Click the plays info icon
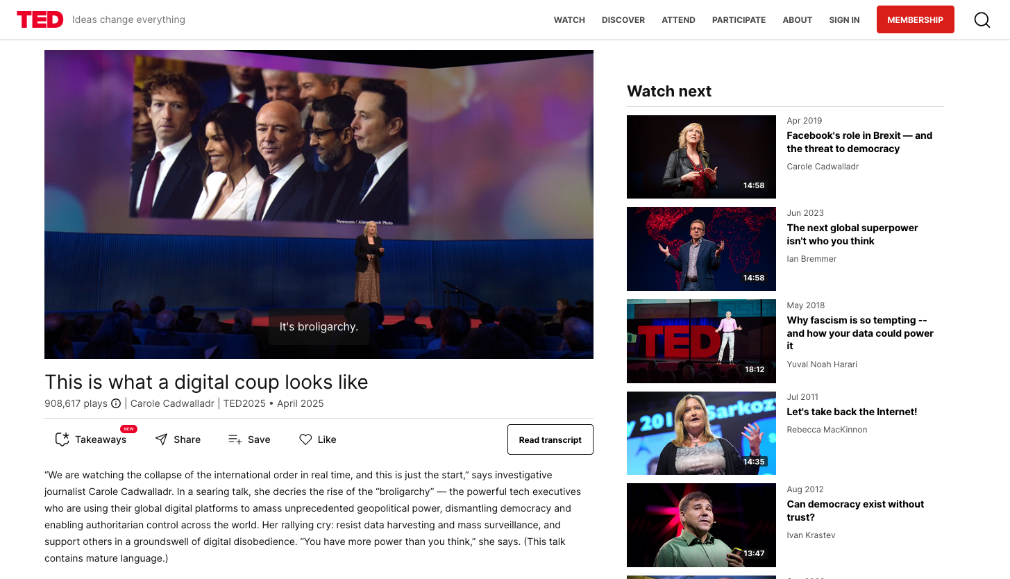This screenshot has width=1010, height=579. coord(116,403)
